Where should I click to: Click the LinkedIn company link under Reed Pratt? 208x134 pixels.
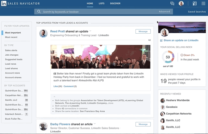click(x=104, y=35)
